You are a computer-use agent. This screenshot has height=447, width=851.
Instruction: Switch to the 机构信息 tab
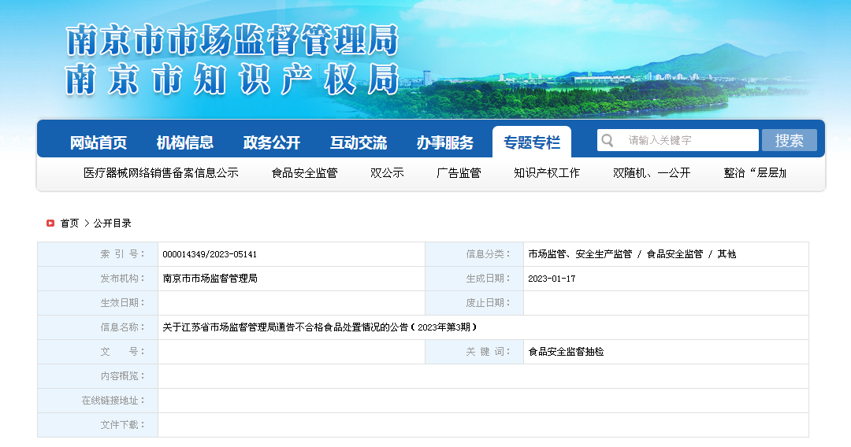(x=185, y=142)
